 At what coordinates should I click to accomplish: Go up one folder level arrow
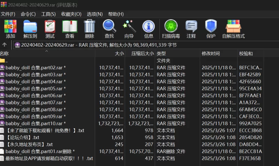(x=5, y=45)
